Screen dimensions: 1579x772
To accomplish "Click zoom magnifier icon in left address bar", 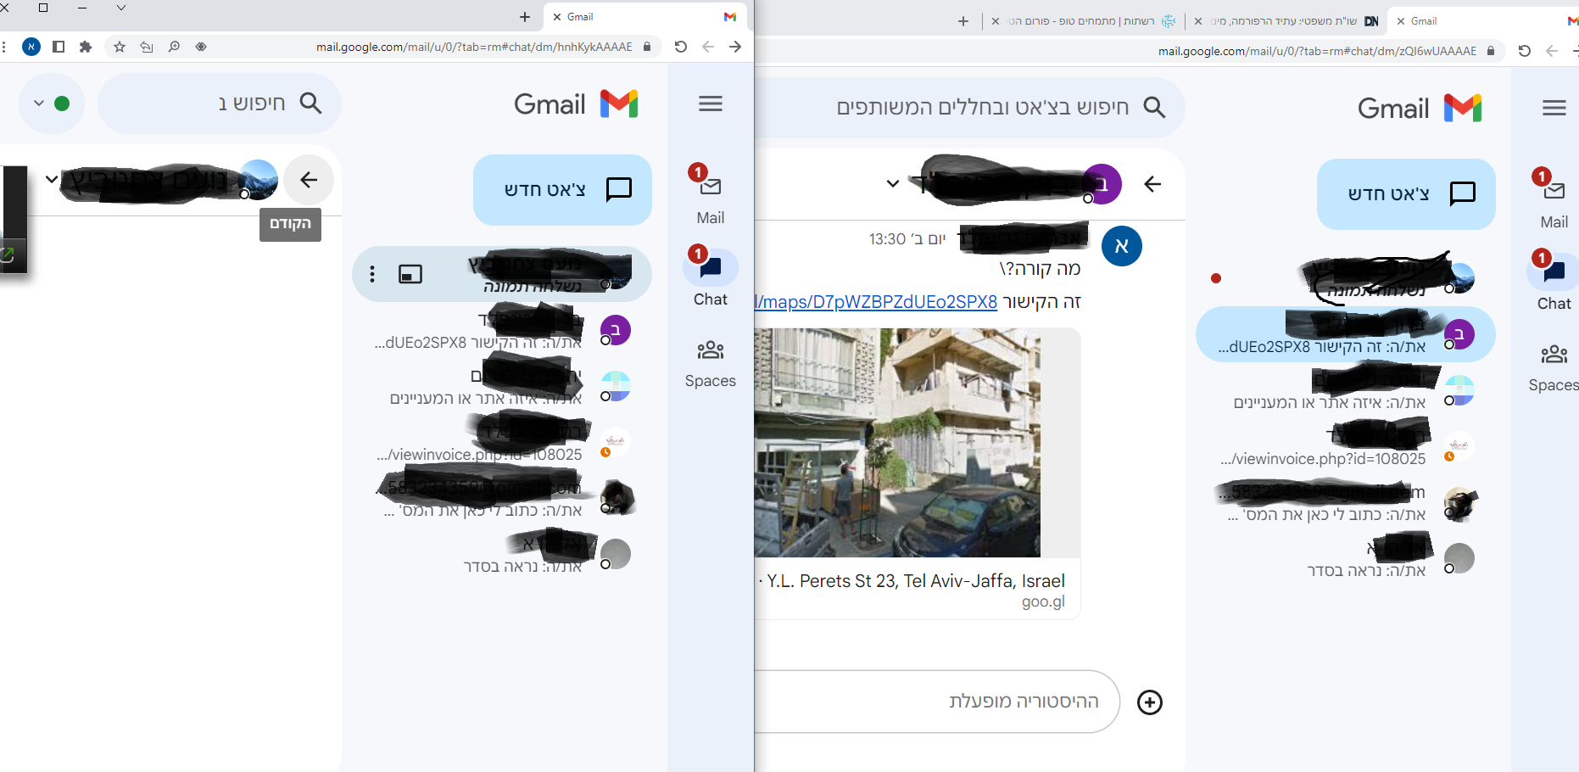I will [174, 47].
